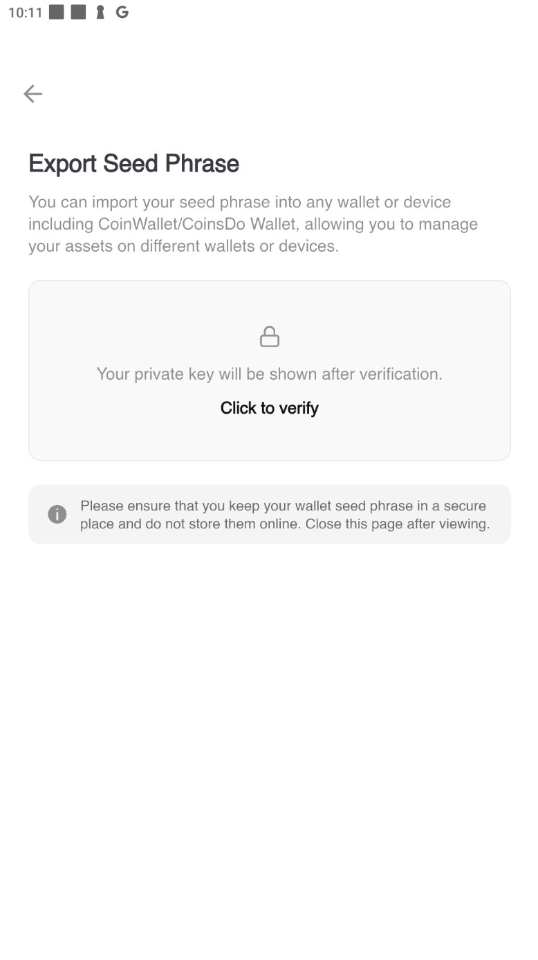Tap the "Close this page after viewing" sentence
This screenshot has width=538, height=960.
(x=397, y=524)
